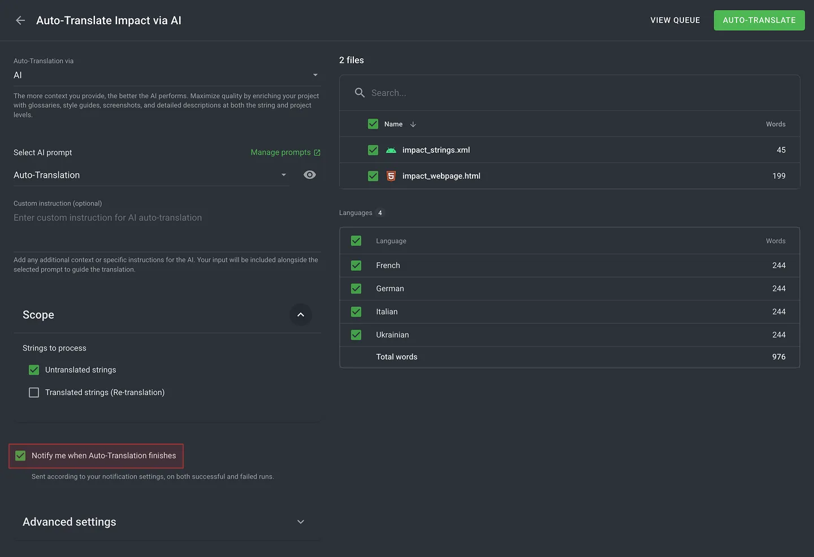Go back using the left arrow icon
The image size is (814, 557).
point(20,20)
